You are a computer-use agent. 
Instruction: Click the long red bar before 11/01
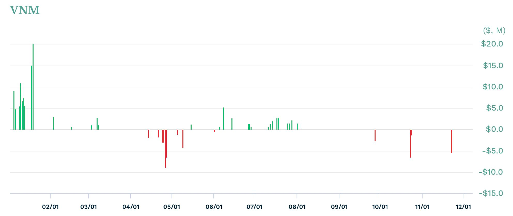click(411, 144)
